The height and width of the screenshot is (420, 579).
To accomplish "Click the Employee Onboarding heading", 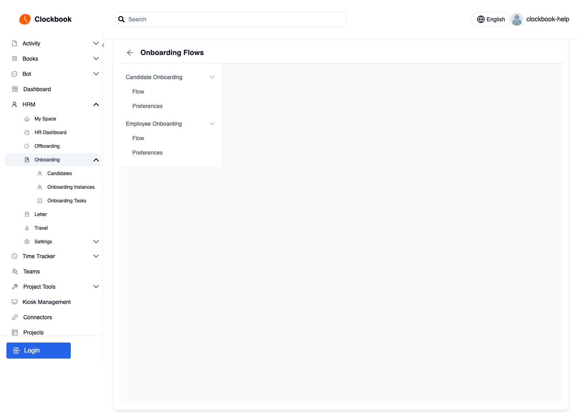I will click(154, 124).
